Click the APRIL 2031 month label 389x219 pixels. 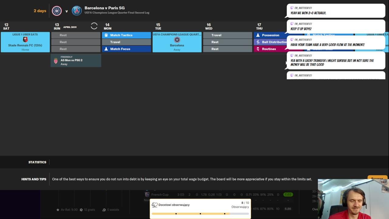[70, 27]
